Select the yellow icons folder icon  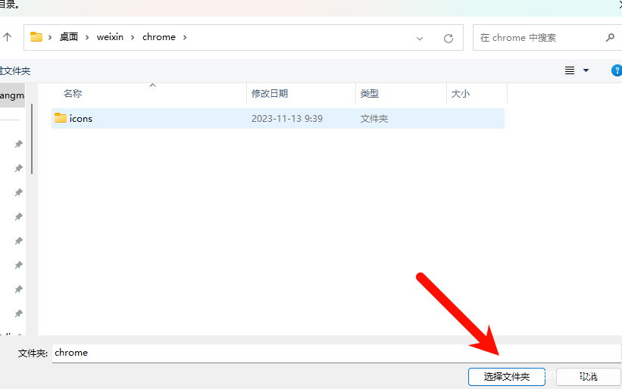61,118
